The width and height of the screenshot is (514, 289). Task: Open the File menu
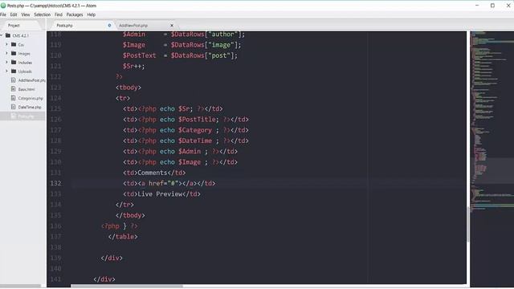3,14
